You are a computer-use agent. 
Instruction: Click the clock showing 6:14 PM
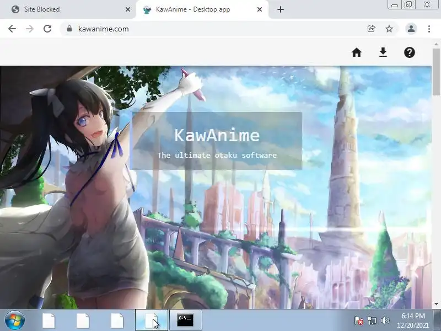coord(412,321)
